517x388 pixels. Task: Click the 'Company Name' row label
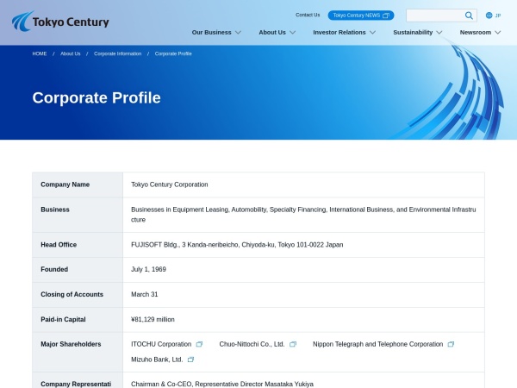pos(65,185)
